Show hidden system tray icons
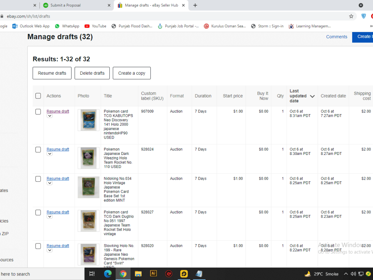The height and width of the screenshot is (280, 373). 346,274
